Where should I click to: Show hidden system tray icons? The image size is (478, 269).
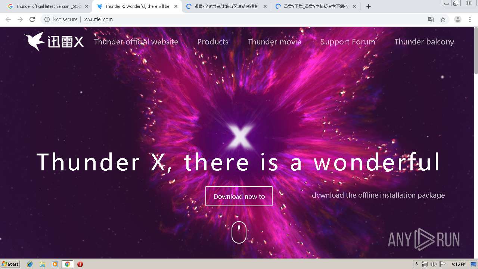pyautogui.click(x=416, y=264)
